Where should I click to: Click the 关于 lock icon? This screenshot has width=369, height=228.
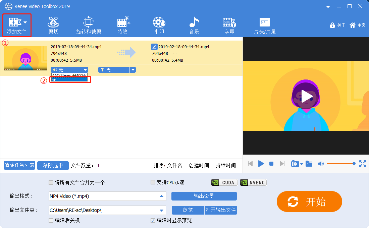click(x=332, y=25)
